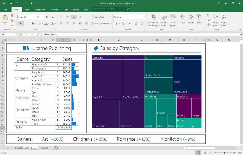Screen dimensions: 243x155
Task: Click Insert Function fx icon
Action: 38,34
